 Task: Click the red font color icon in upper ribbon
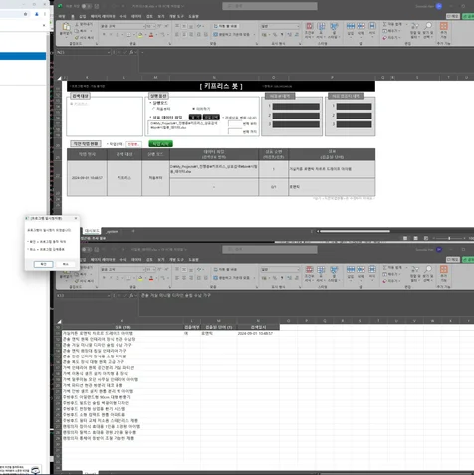151,35
